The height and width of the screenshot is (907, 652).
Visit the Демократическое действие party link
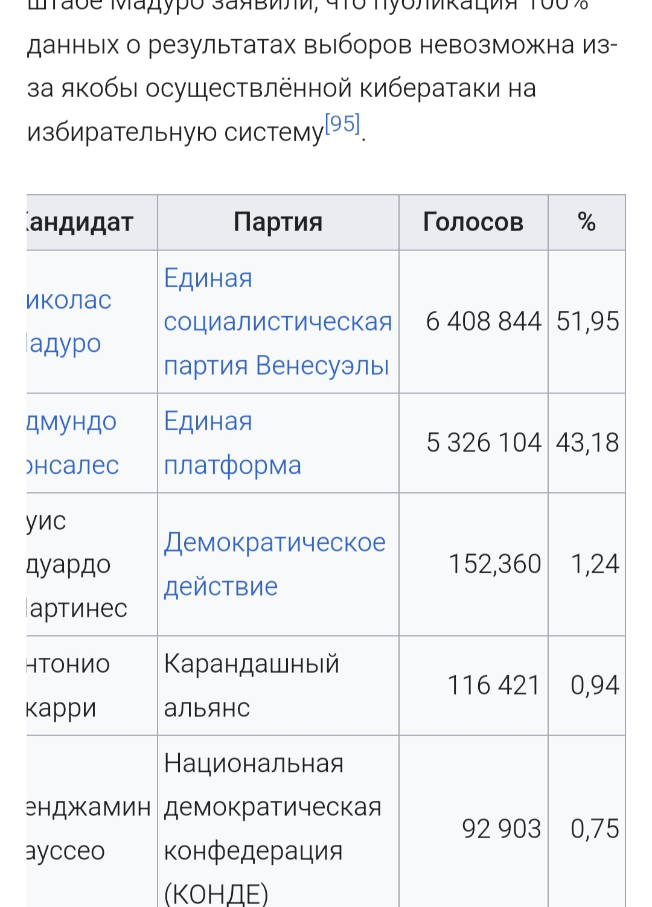[275, 564]
